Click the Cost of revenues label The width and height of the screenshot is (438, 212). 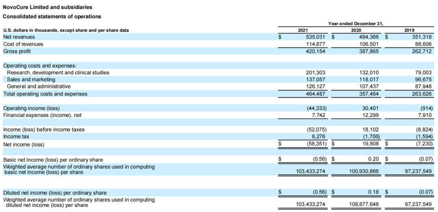[23, 44]
